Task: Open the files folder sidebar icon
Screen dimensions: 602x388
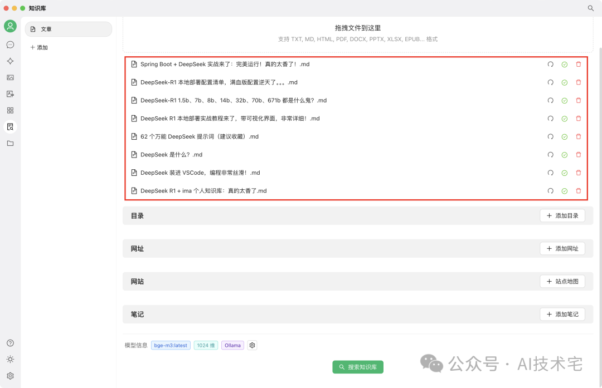Action: (11, 144)
